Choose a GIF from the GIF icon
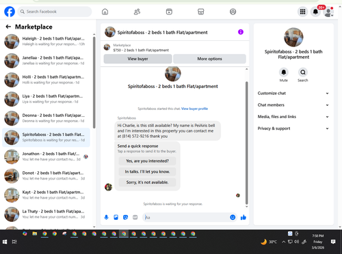 (x=135, y=217)
